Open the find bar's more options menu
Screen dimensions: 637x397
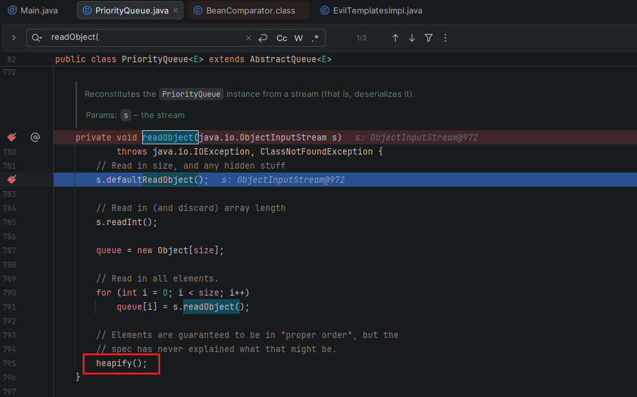click(445, 38)
